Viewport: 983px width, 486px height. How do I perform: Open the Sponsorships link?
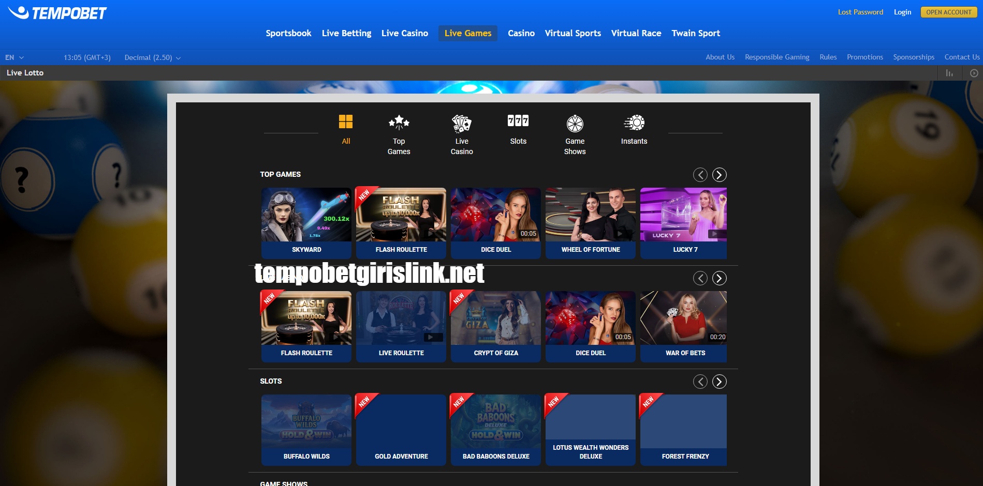pos(914,57)
